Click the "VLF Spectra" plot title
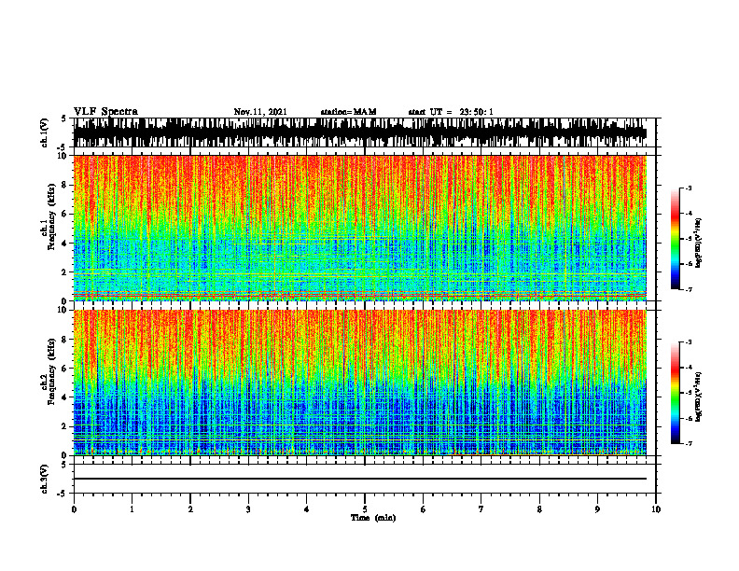This screenshot has height=571, width=739. tap(105, 112)
